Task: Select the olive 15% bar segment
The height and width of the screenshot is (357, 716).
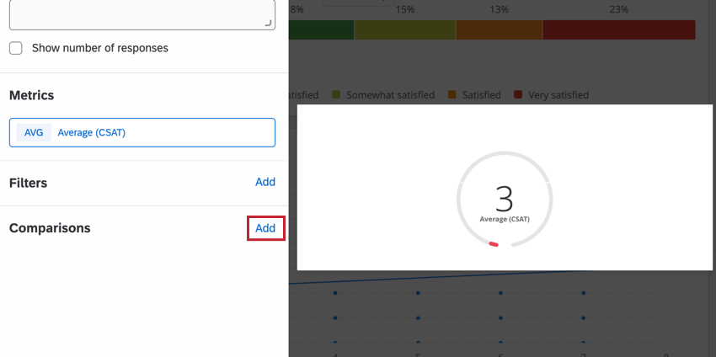Action: (405, 29)
